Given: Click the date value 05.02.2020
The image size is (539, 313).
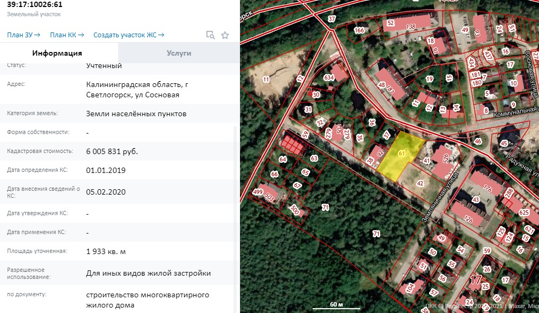Looking at the screenshot, I should 106,192.
